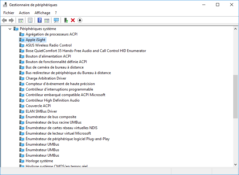Click the Device Manager title bar icon

pos(5,5)
